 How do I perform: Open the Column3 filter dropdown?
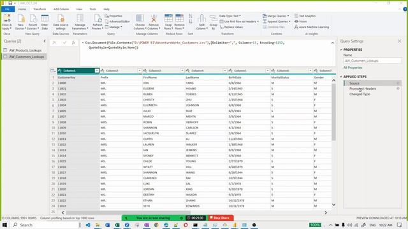tap(182, 71)
